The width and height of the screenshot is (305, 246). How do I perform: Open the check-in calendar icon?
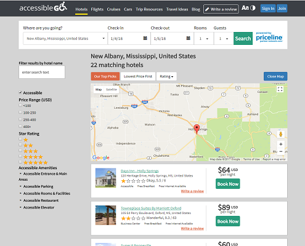click(145, 38)
